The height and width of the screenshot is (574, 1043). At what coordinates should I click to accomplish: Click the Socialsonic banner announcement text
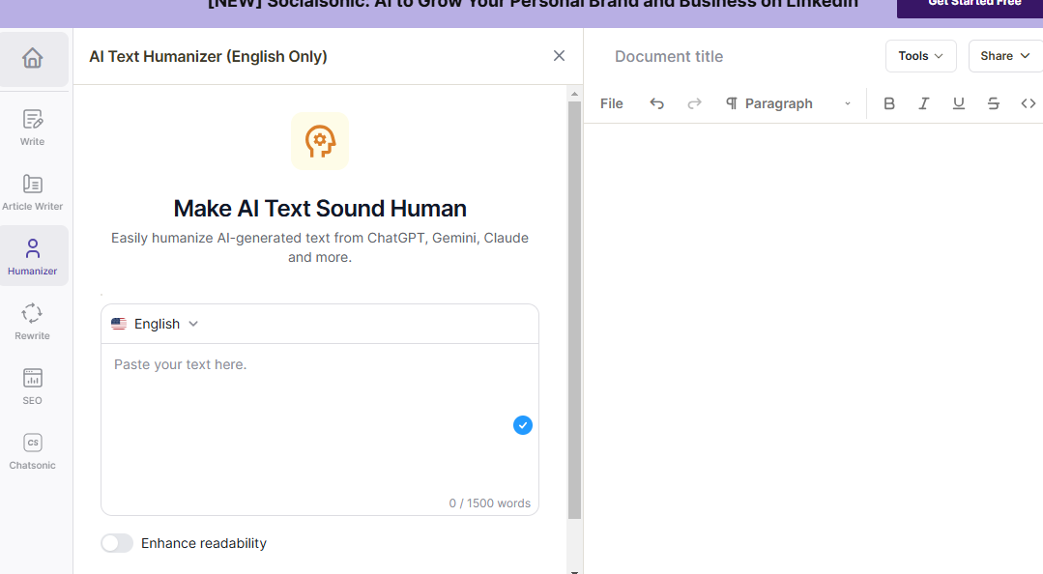click(533, 5)
